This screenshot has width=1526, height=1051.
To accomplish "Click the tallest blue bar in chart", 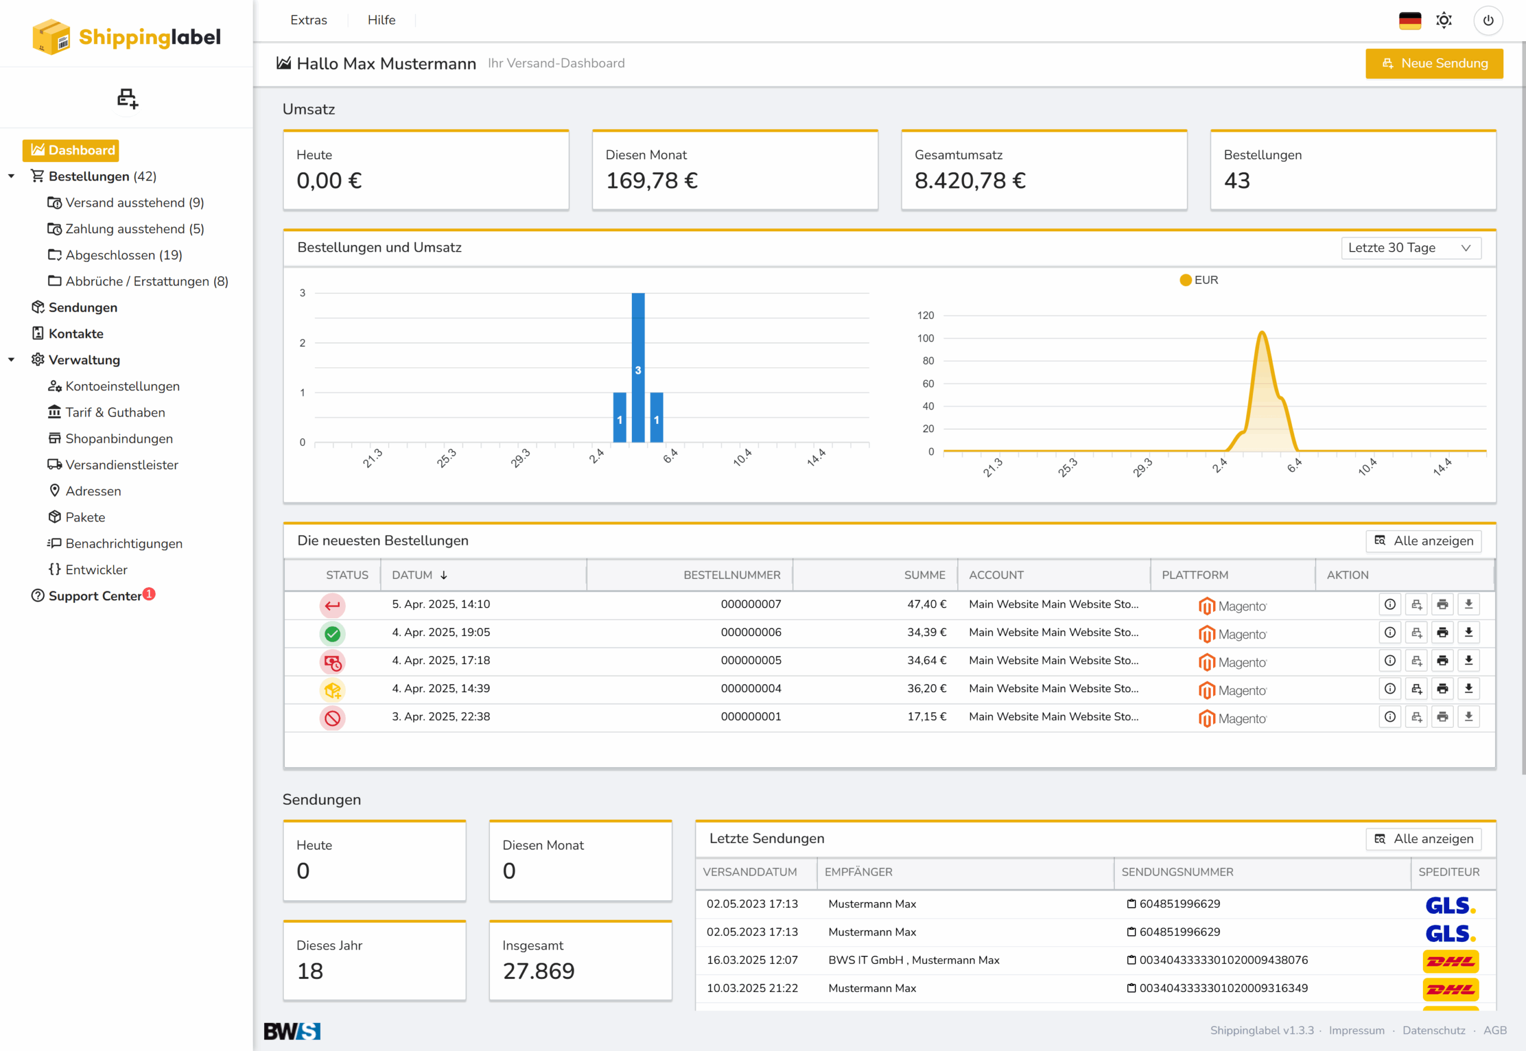I will point(637,367).
